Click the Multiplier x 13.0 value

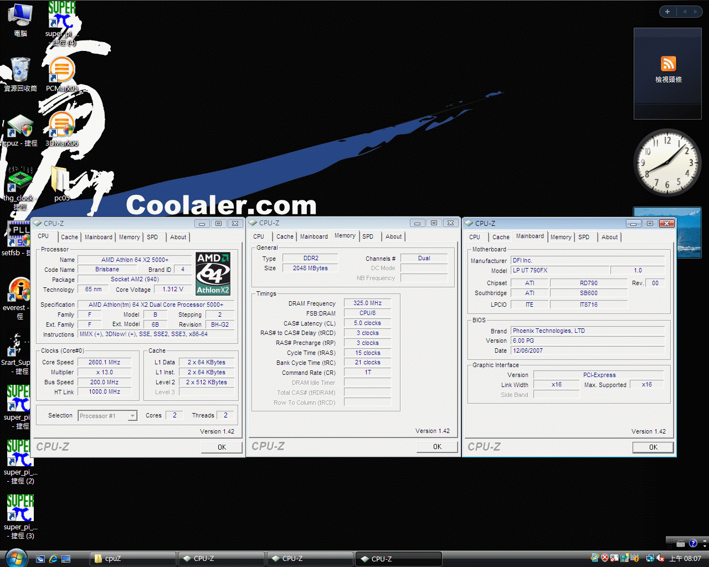pyautogui.click(x=104, y=372)
